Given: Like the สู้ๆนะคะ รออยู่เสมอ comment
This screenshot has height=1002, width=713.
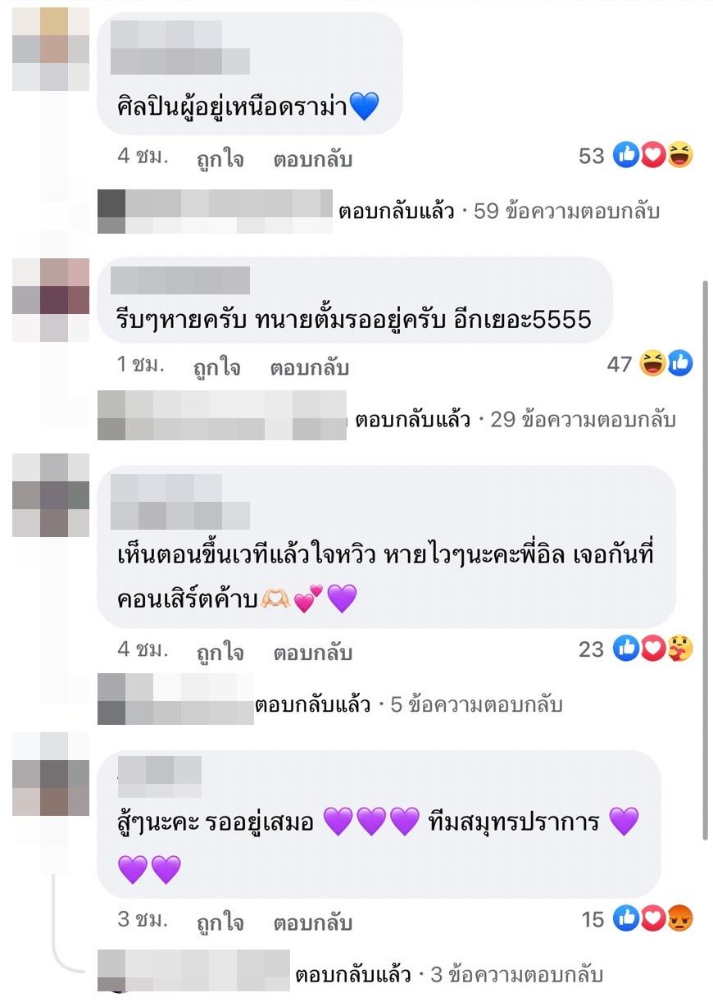Looking at the screenshot, I should click(220, 922).
